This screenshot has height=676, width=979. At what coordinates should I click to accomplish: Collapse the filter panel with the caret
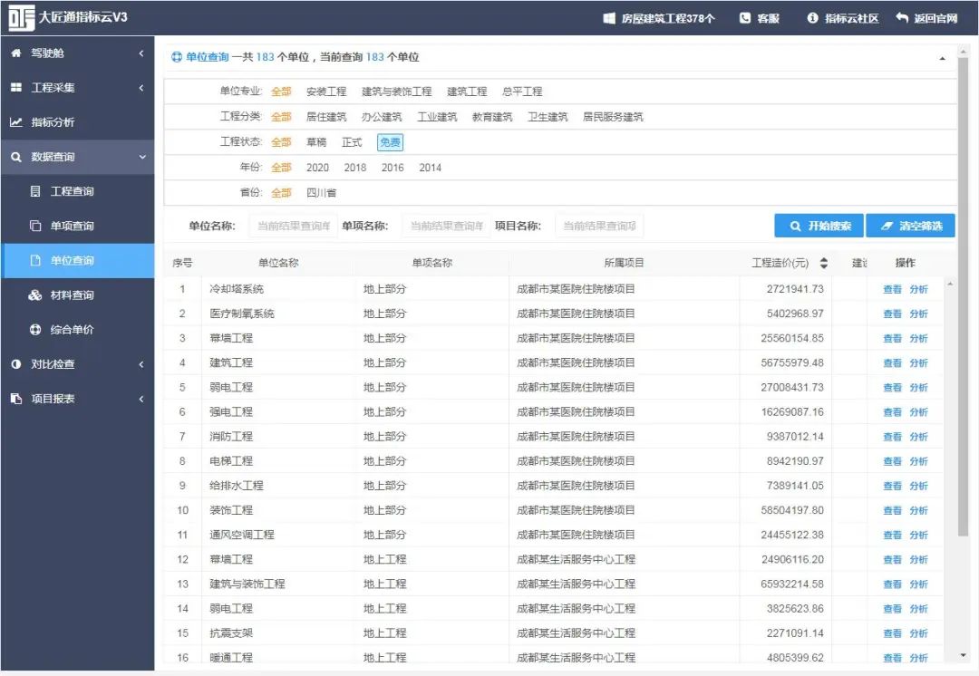click(x=942, y=59)
